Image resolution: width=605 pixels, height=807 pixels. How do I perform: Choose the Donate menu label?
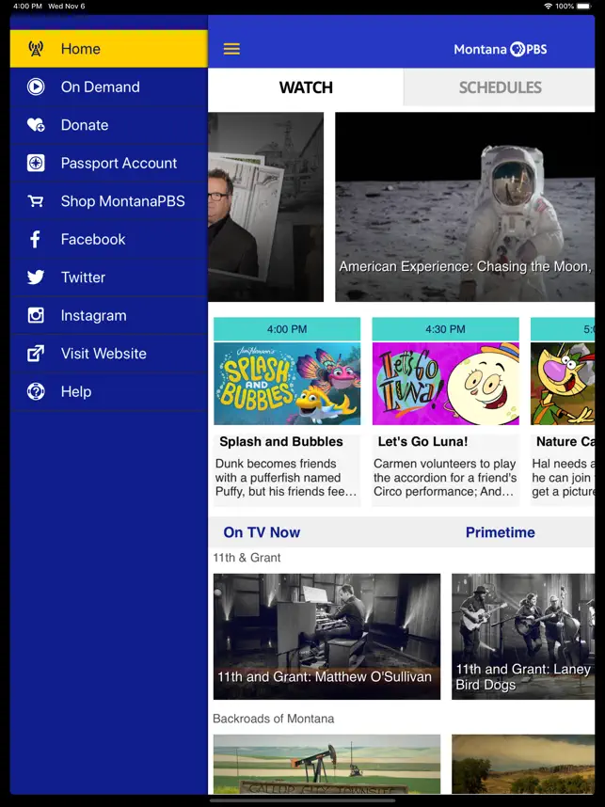pyautogui.click(x=85, y=125)
